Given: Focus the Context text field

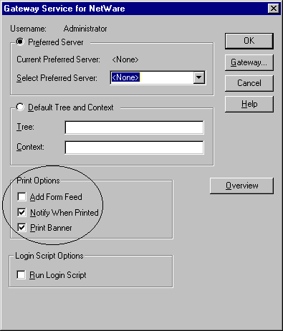Looking at the screenshot, I should (x=134, y=148).
